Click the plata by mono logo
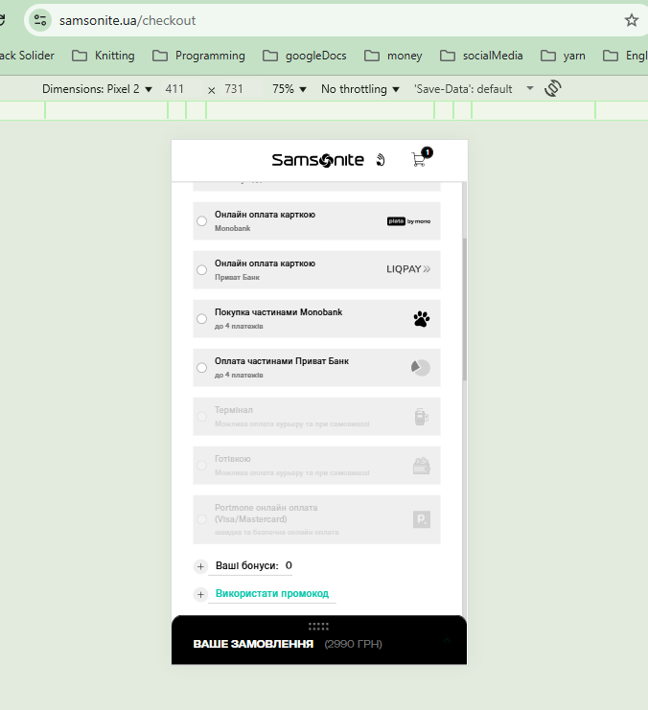 pyautogui.click(x=408, y=221)
